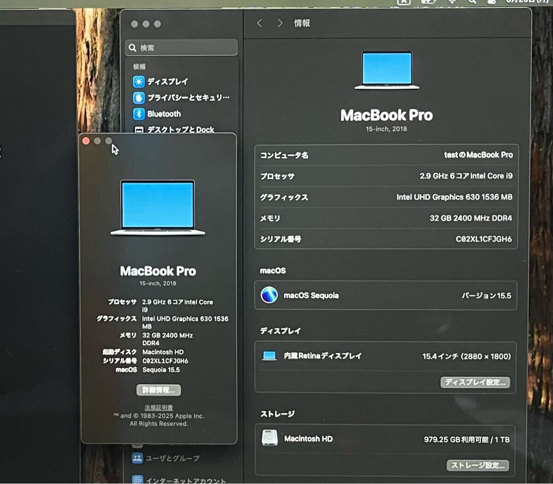553x484 pixels.
Task: Go forward with the right chevron beside 情報
Action: tap(280, 23)
